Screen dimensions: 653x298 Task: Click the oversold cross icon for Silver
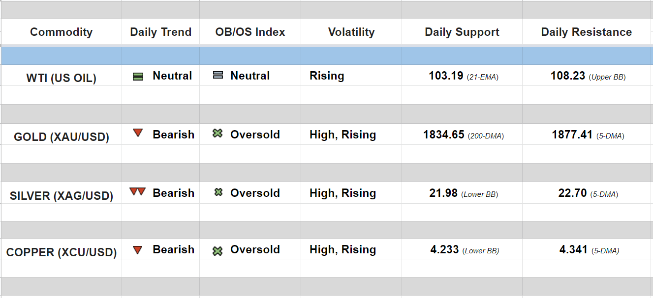click(x=218, y=192)
